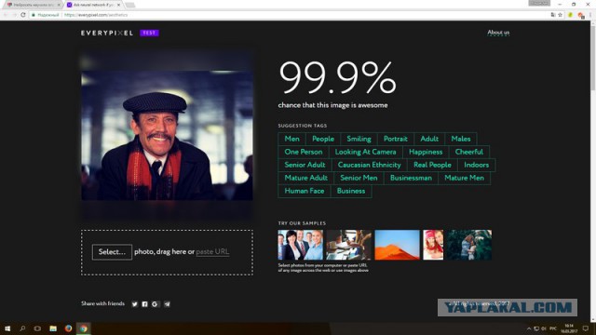This screenshot has height=335, width=596.
Task: Click the photo drag-and-drop area
Action: pyautogui.click(x=167, y=252)
